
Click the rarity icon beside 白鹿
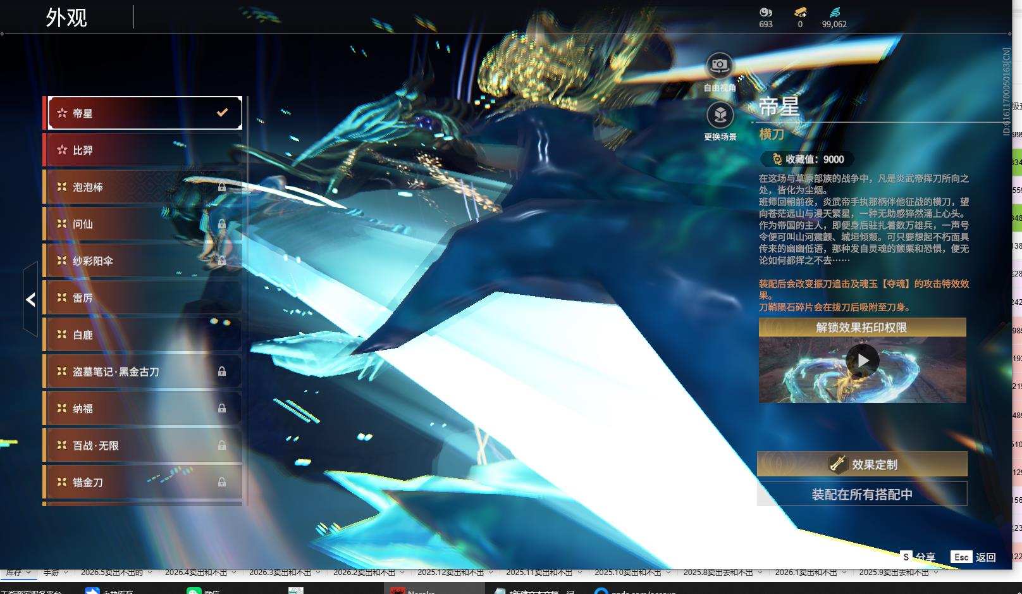(62, 334)
